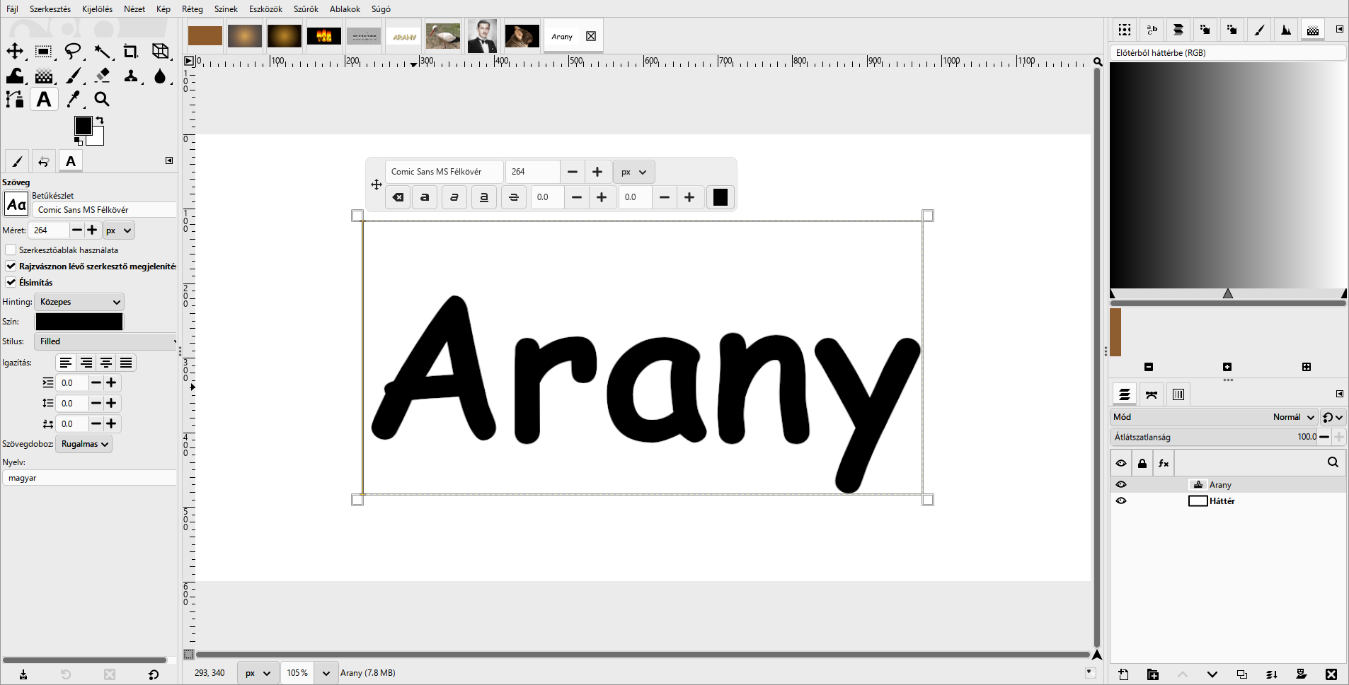
Task: Delete layer button in layers panel
Action: [1331, 674]
